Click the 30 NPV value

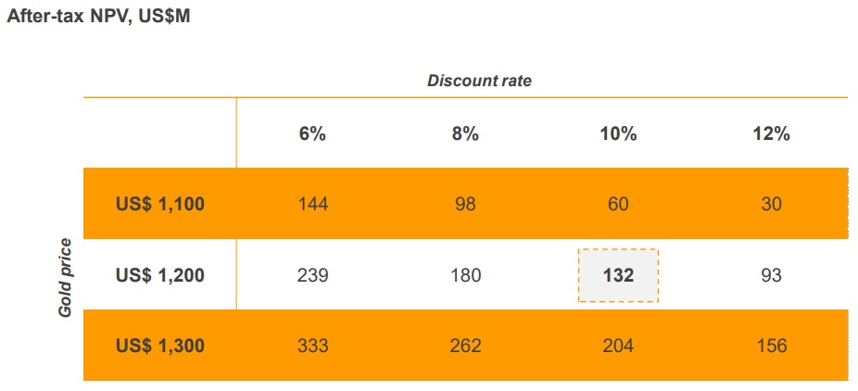tap(771, 205)
